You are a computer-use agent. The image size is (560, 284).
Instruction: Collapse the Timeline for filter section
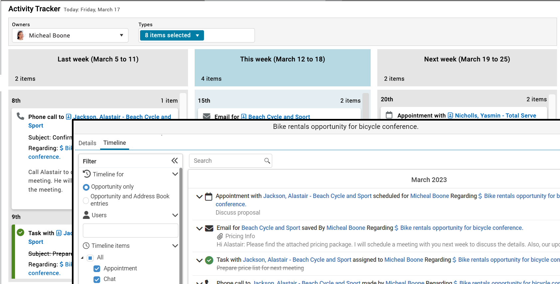coord(175,174)
